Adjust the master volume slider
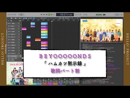 point(101,15)
